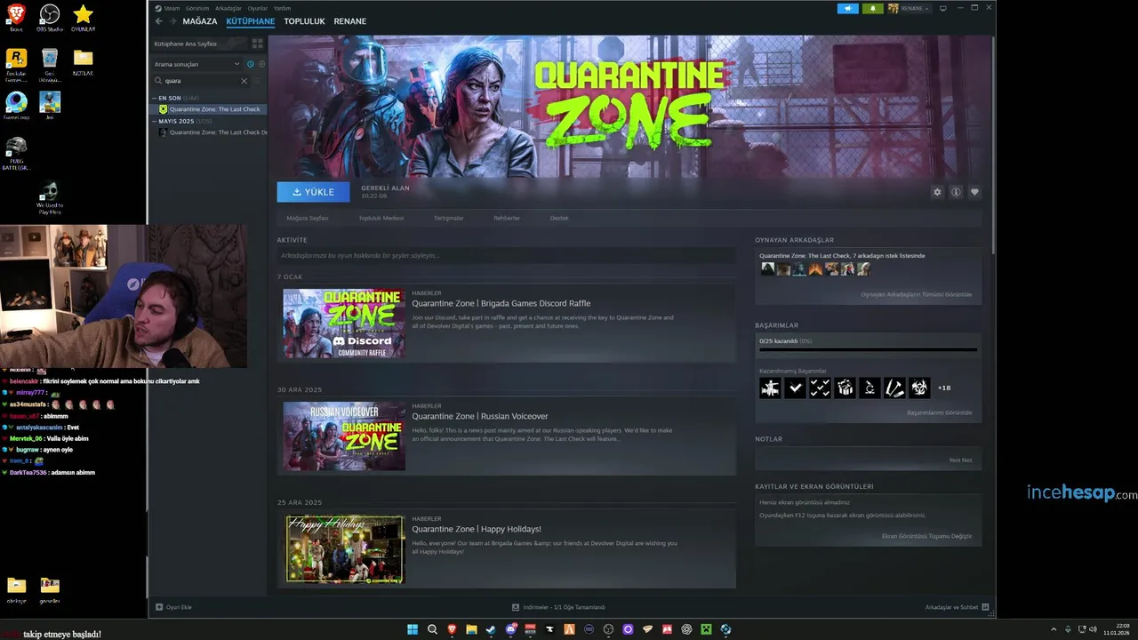Open the Görünüm menu
This screenshot has height=640, width=1138.
(x=197, y=8)
